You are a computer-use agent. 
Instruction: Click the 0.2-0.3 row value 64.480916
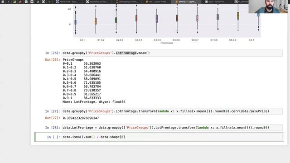point(92,71)
